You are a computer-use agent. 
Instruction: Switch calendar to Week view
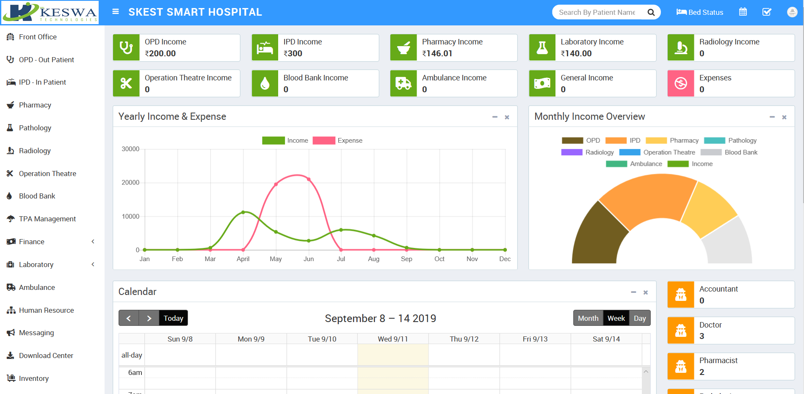[616, 318]
